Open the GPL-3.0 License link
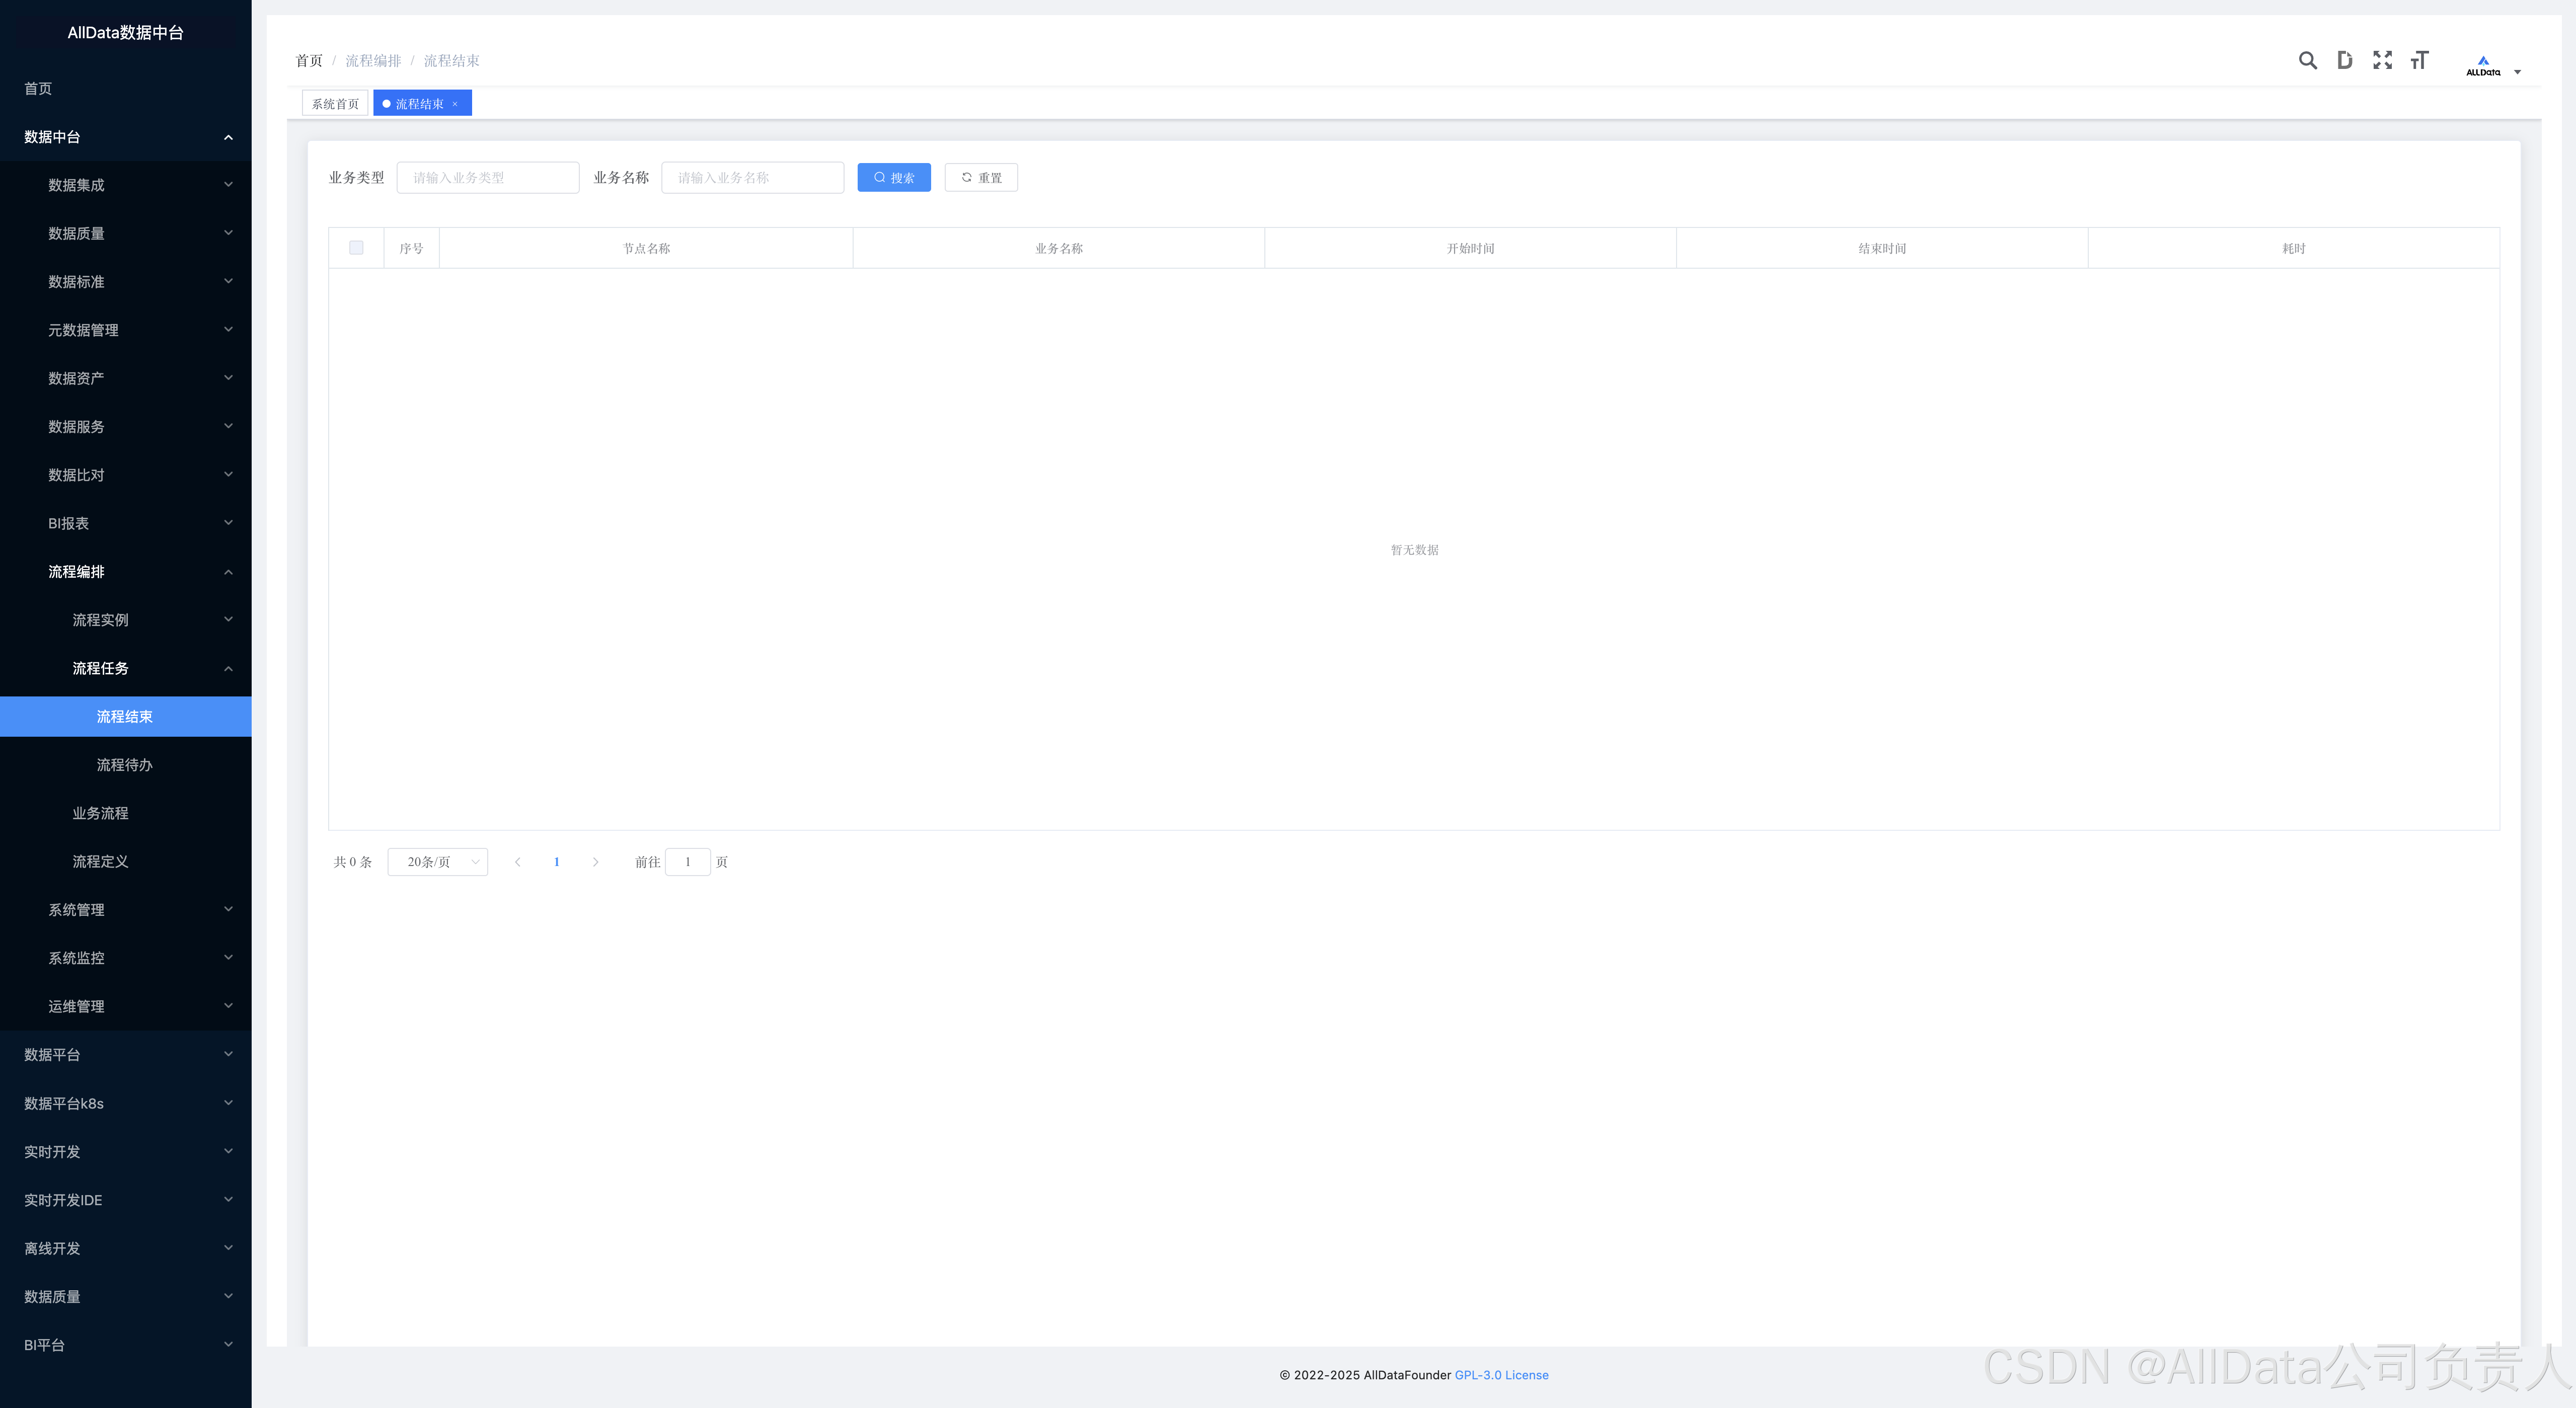 [1501, 1375]
